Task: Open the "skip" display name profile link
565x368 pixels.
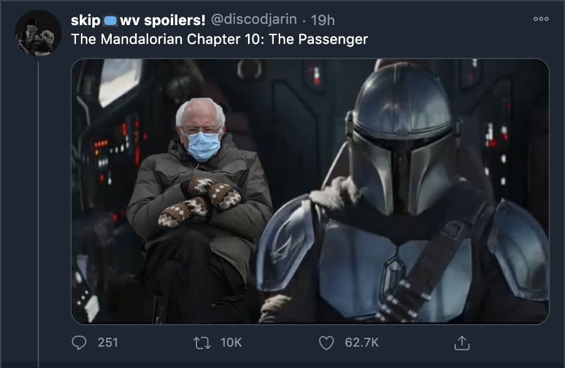Action: (x=85, y=21)
